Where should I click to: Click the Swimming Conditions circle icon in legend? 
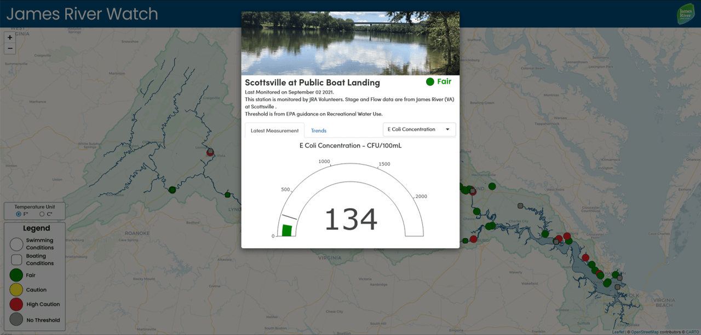click(x=16, y=244)
